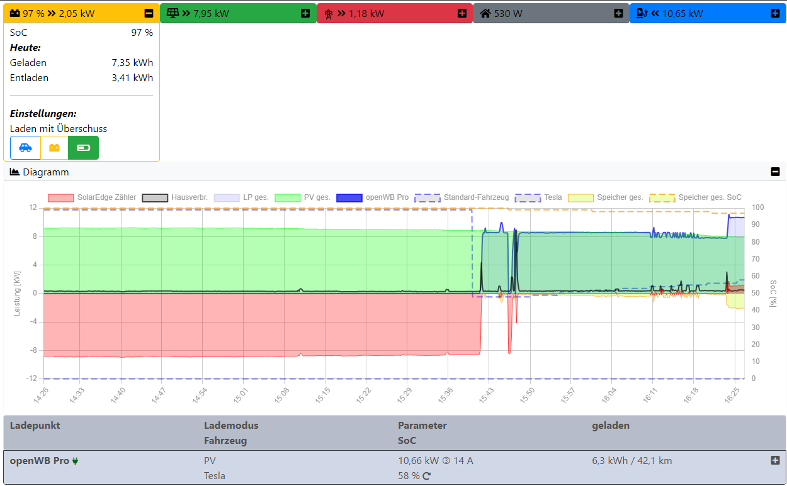Click the phase count icon before 14 A
The width and height of the screenshot is (787, 486).
point(446,461)
